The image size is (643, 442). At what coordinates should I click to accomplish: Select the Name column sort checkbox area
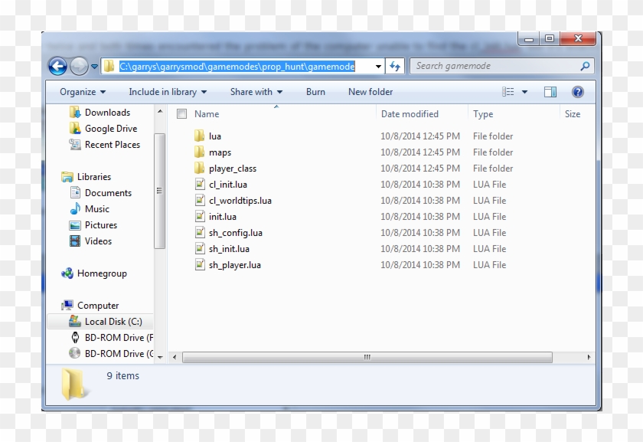pyautogui.click(x=207, y=114)
